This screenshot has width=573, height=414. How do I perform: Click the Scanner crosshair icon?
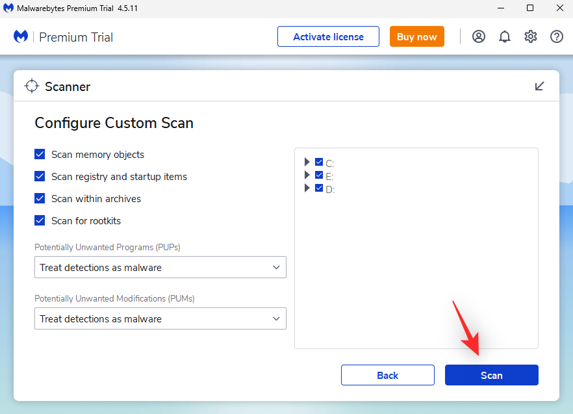click(x=32, y=86)
